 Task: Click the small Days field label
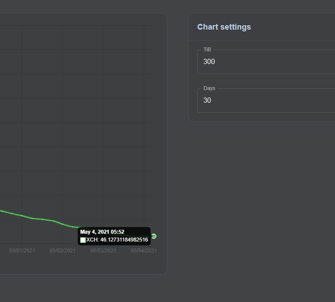(210, 88)
